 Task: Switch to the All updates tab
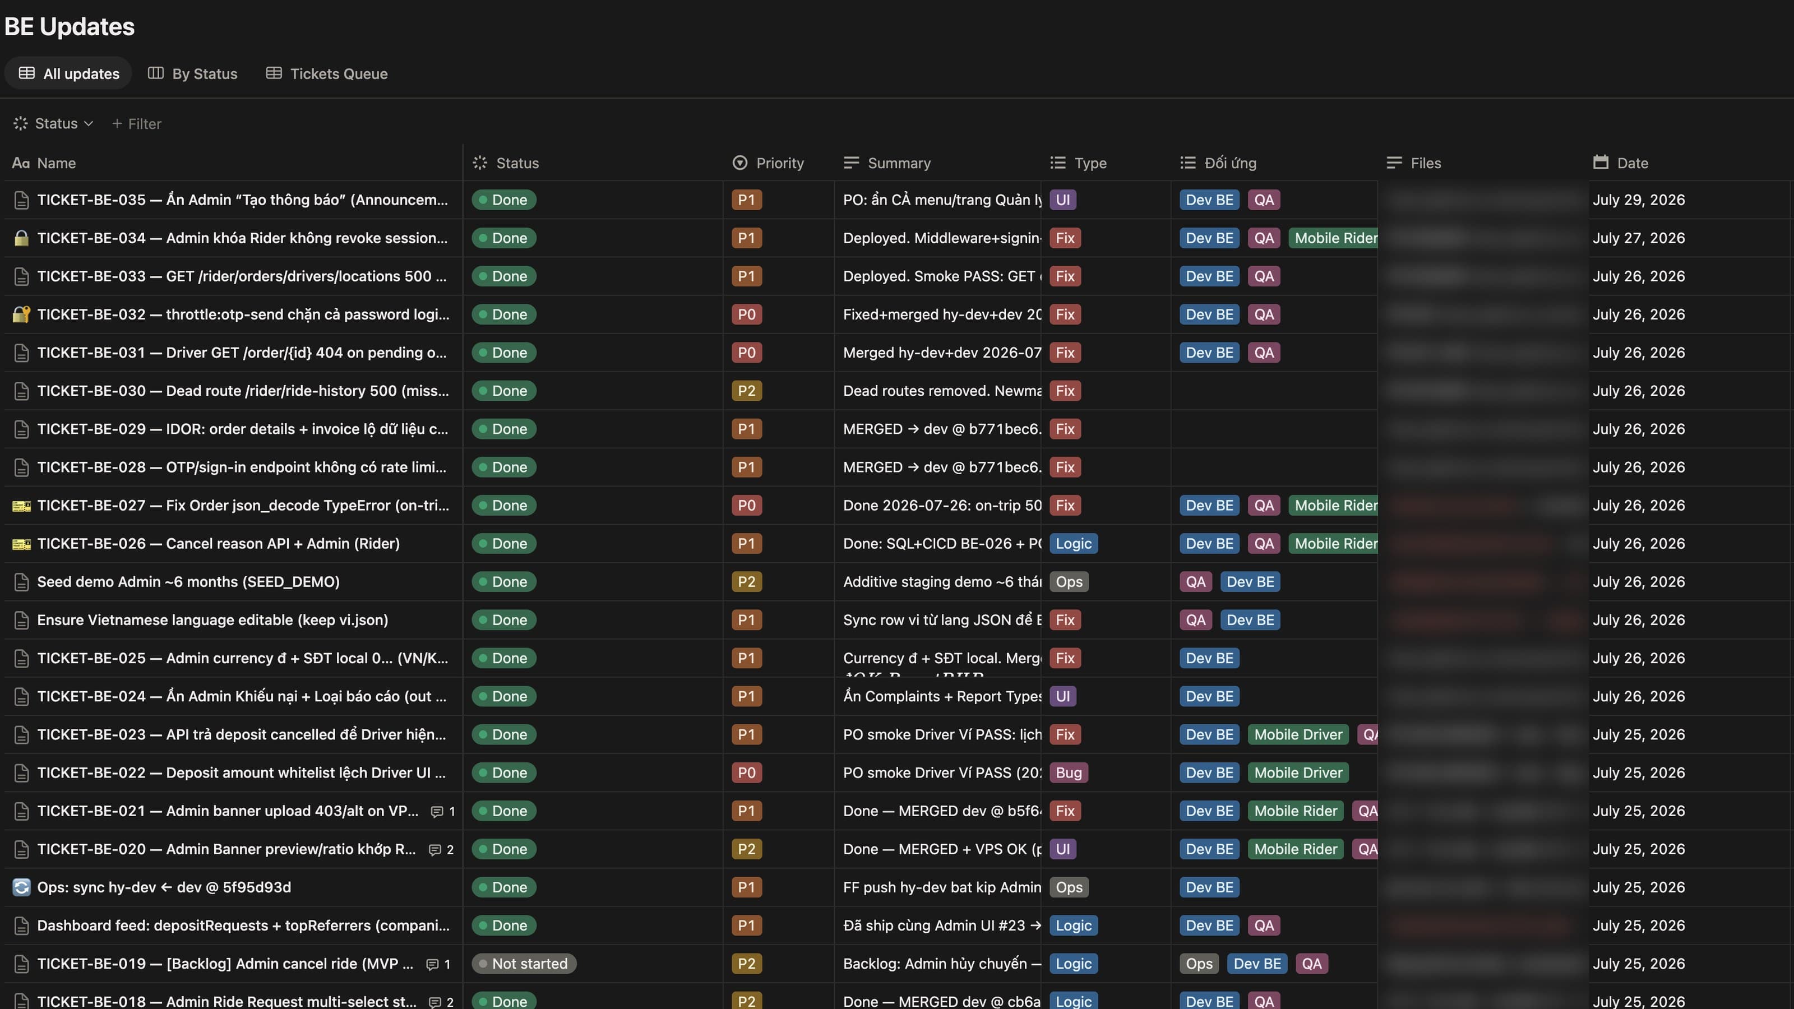[x=68, y=73]
